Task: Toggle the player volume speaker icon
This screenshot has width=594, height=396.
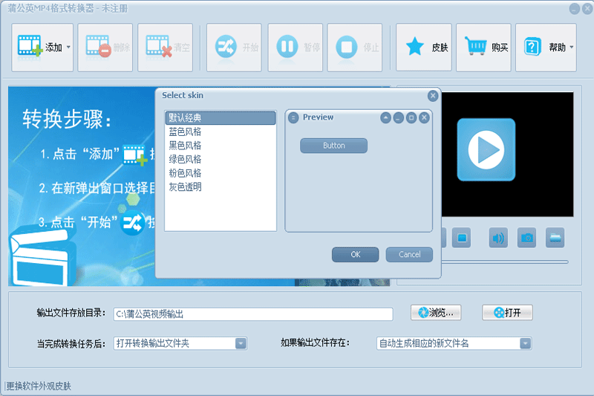Action: pyautogui.click(x=498, y=238)
